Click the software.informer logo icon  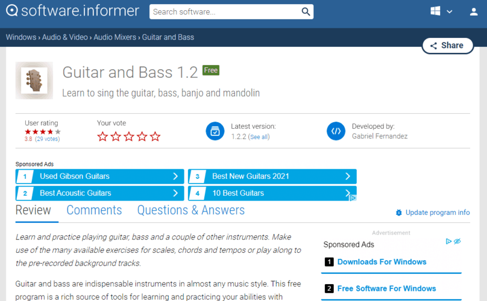(x=12, y=11)
